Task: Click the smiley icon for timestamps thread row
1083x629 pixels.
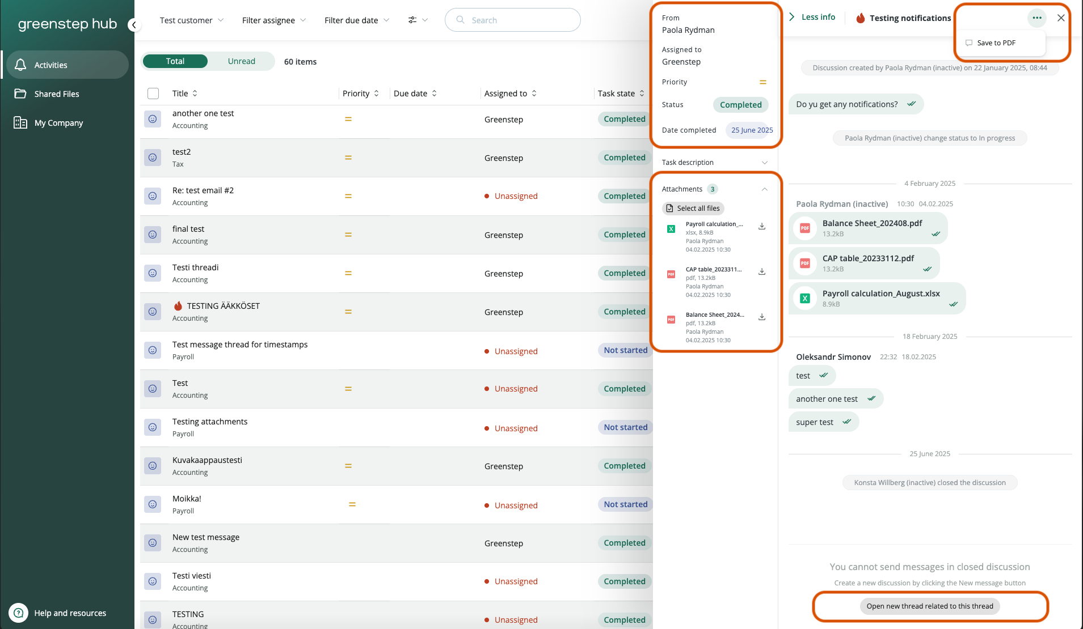Action: (x=153, y=350)
